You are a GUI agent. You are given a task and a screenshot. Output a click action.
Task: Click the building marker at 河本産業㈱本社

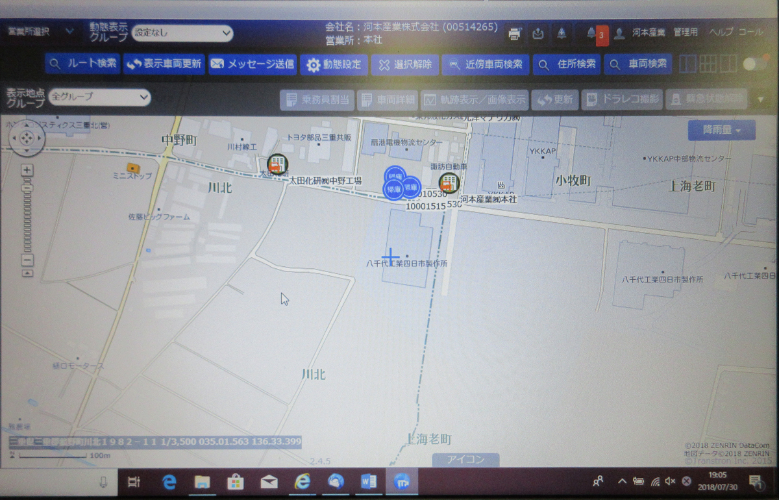pos(449,184)
